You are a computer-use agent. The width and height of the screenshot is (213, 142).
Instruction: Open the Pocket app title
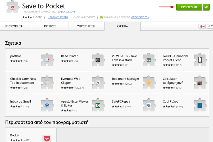click(x=15, y=135)
